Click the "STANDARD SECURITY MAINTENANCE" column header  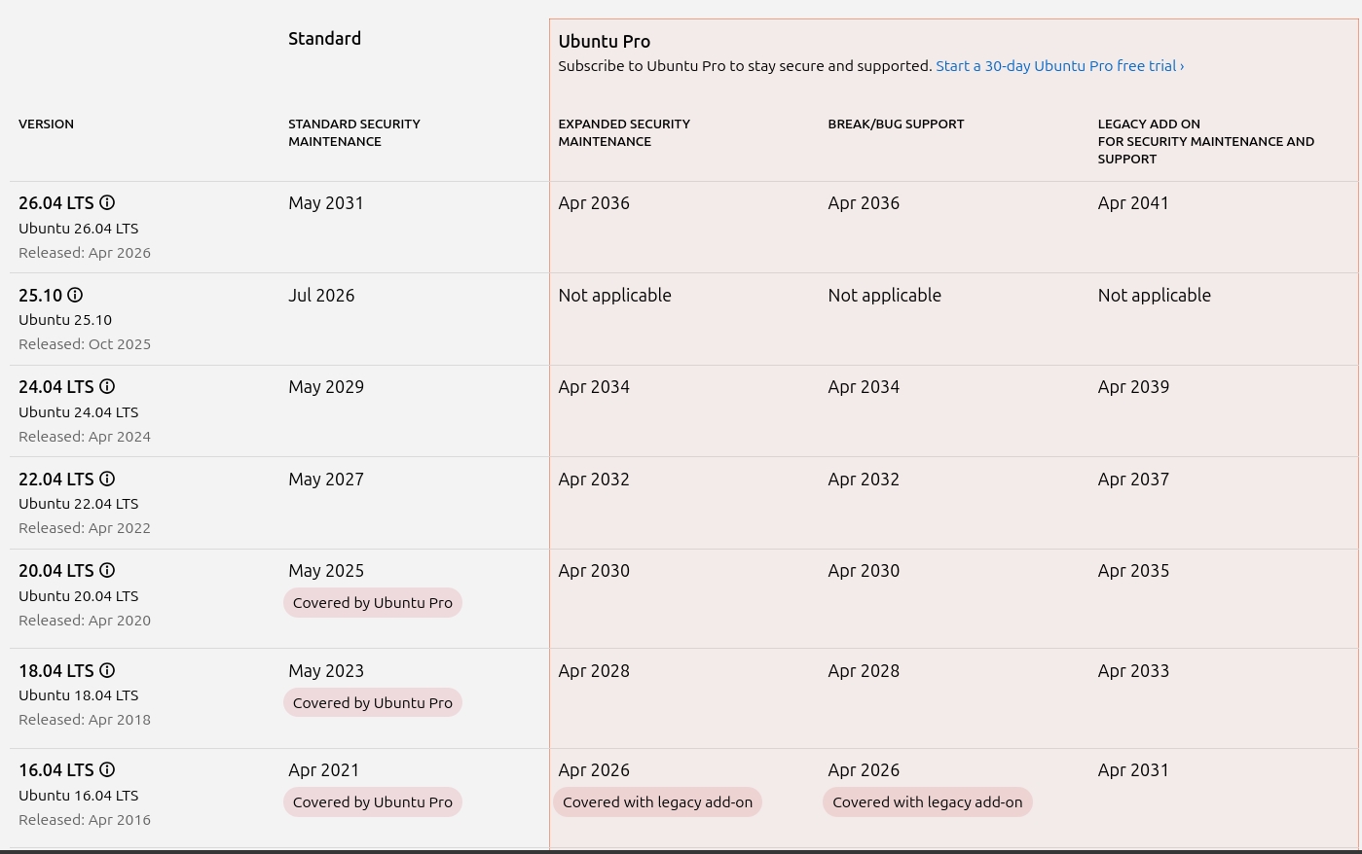coord(354,132)
